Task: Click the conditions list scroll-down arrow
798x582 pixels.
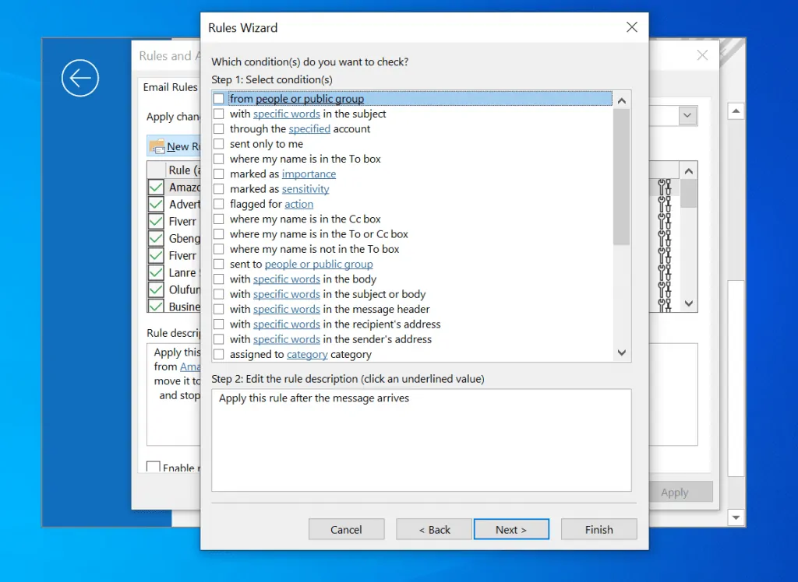Action: tap(621, 352)
